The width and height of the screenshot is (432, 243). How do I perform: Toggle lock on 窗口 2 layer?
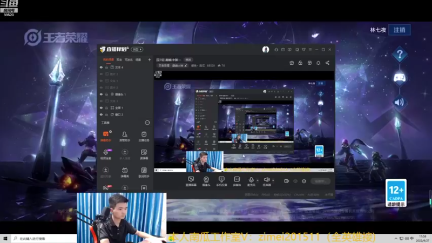click(106, 114)
